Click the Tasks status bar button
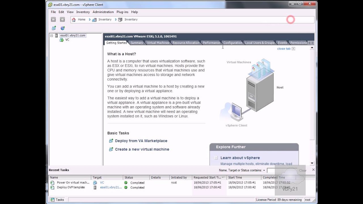The width and height of the screenshot is (363, 204). [57, 200]
